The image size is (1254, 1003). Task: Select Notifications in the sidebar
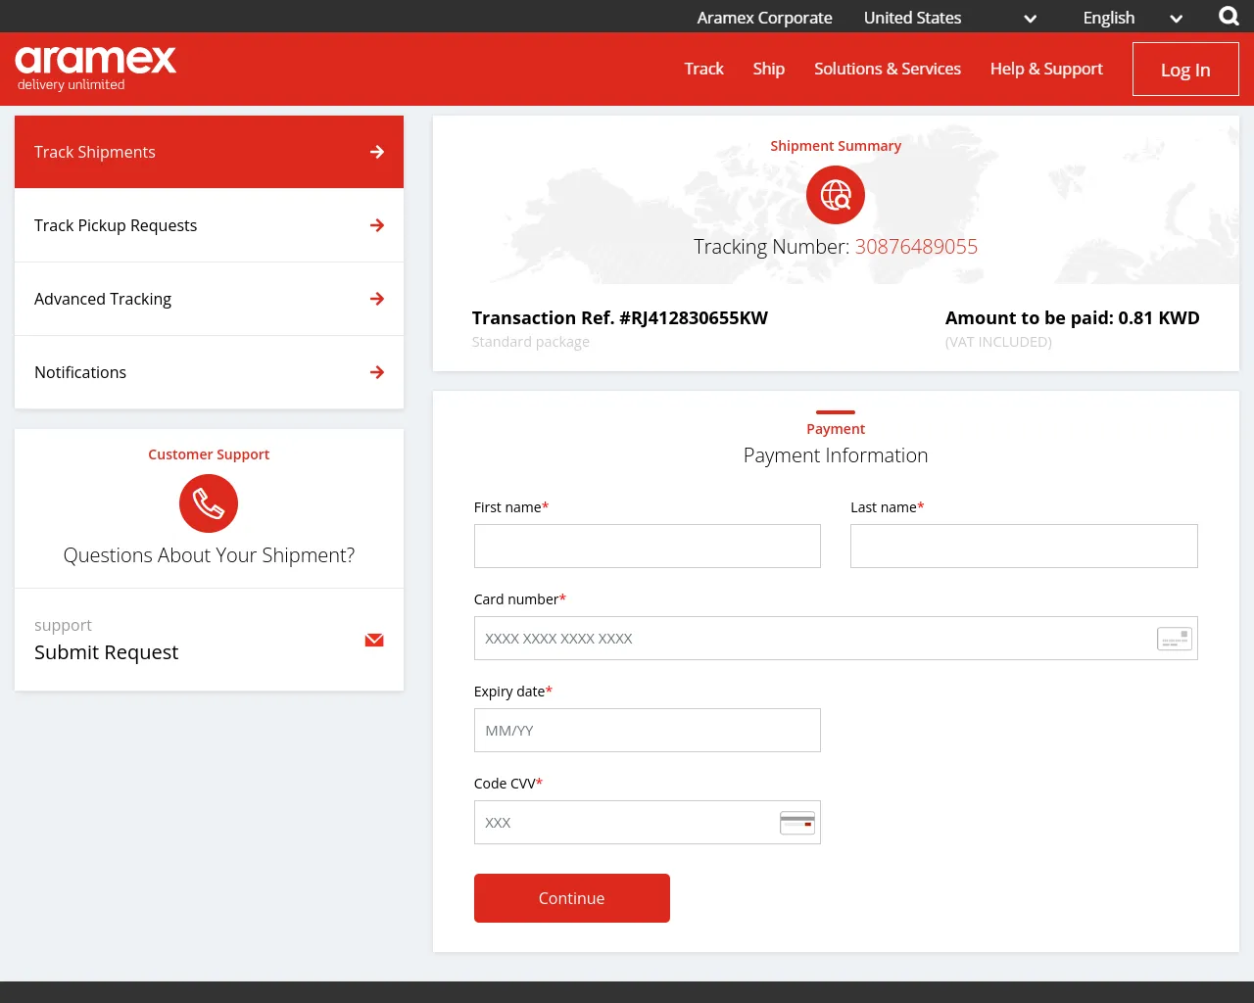click(209, 372)
